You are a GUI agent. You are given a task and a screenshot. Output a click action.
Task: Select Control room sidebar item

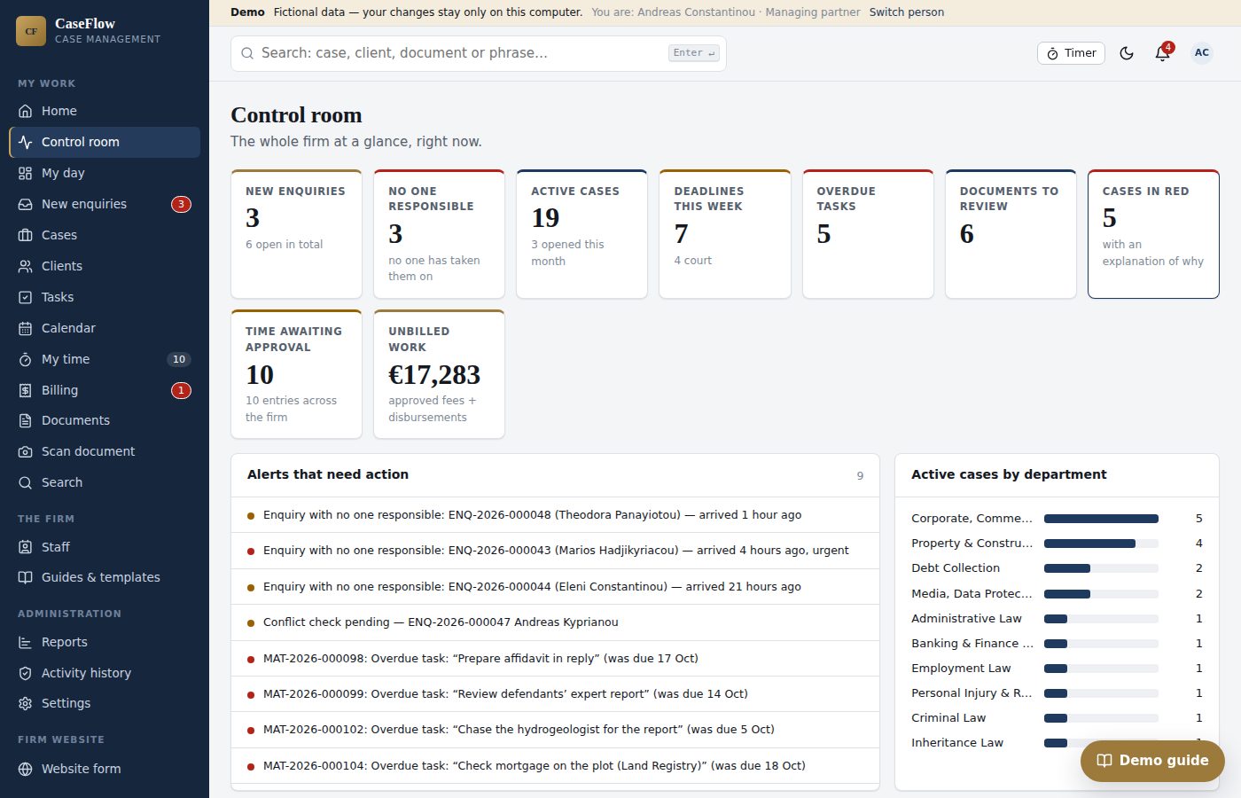pyautogui.click(x=105, y=142)
